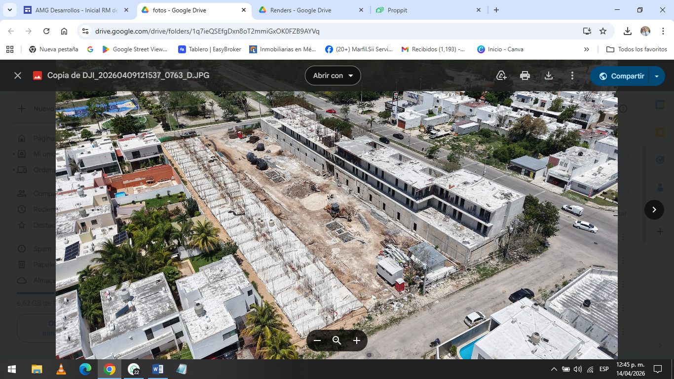The image size is (674, 379).
Task: Select the fotos - Google Drive tab
Action: (194, 10)
